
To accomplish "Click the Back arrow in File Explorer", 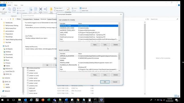I will click(x=2, y=19).
